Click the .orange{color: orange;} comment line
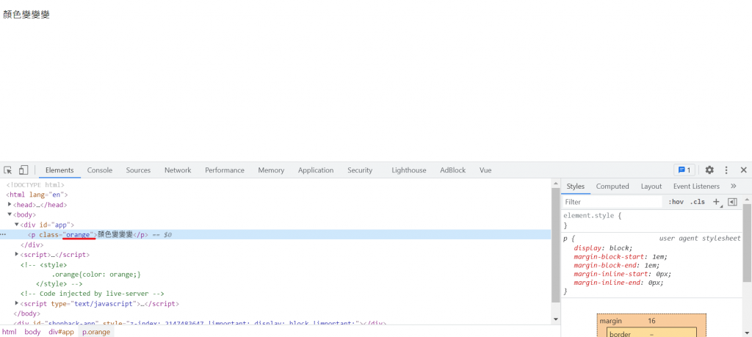 tap(96, 275)
